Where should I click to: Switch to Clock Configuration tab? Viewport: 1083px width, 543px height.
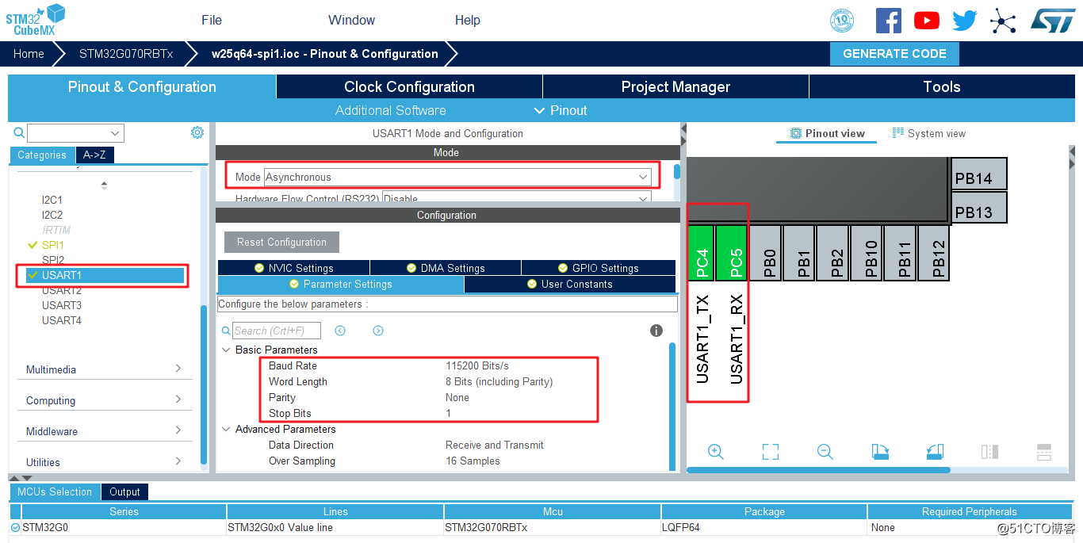pyautogui.click(x=409, y=87)
